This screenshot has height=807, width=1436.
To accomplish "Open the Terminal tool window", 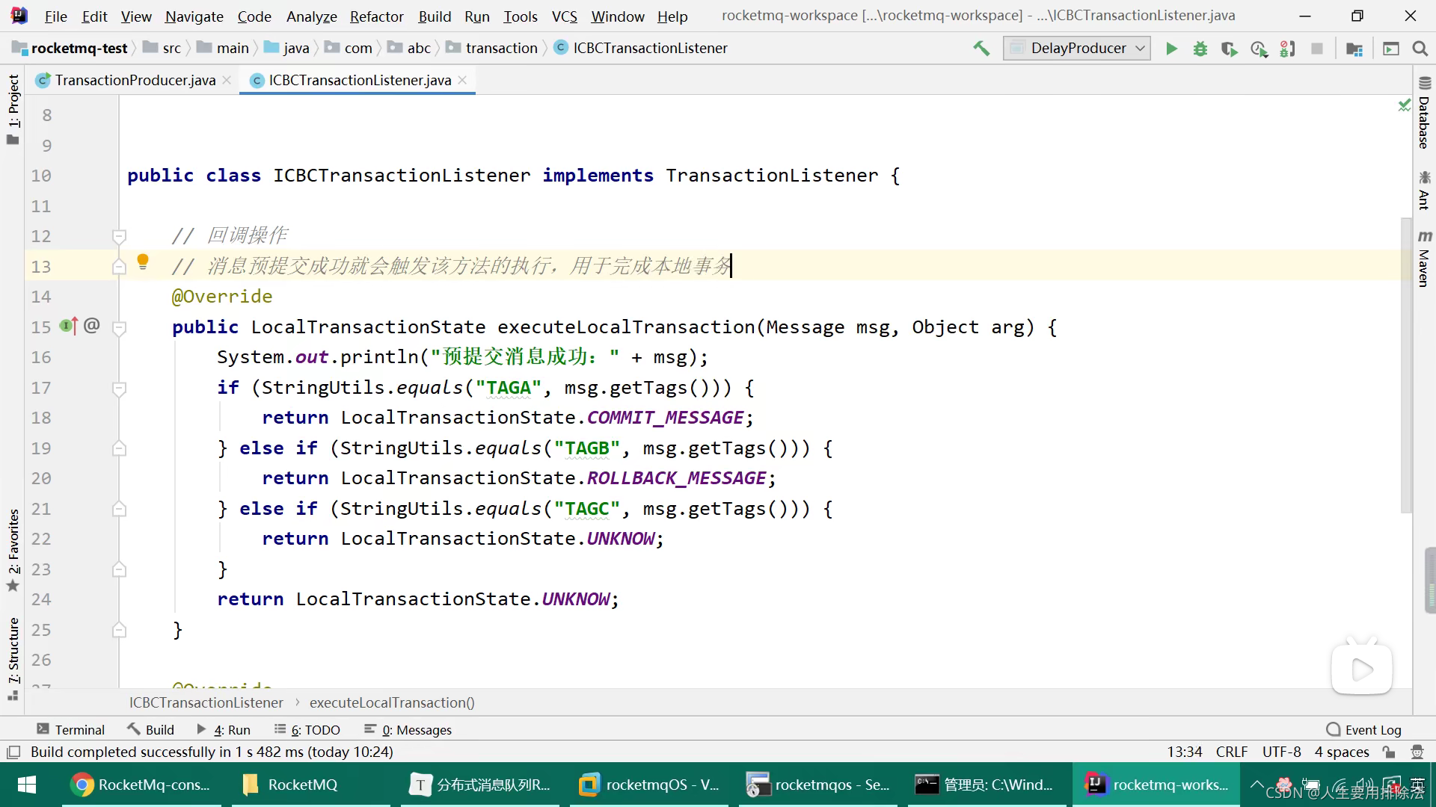I will click(x=70, y=729).
